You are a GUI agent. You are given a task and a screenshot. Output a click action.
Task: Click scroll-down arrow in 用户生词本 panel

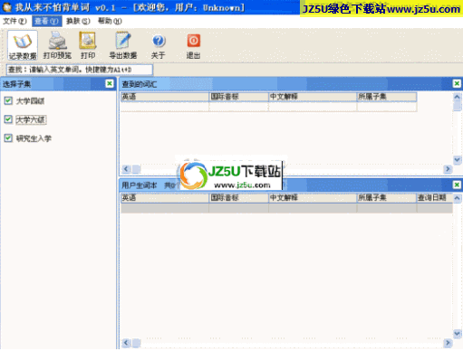[x=457, y=334]
